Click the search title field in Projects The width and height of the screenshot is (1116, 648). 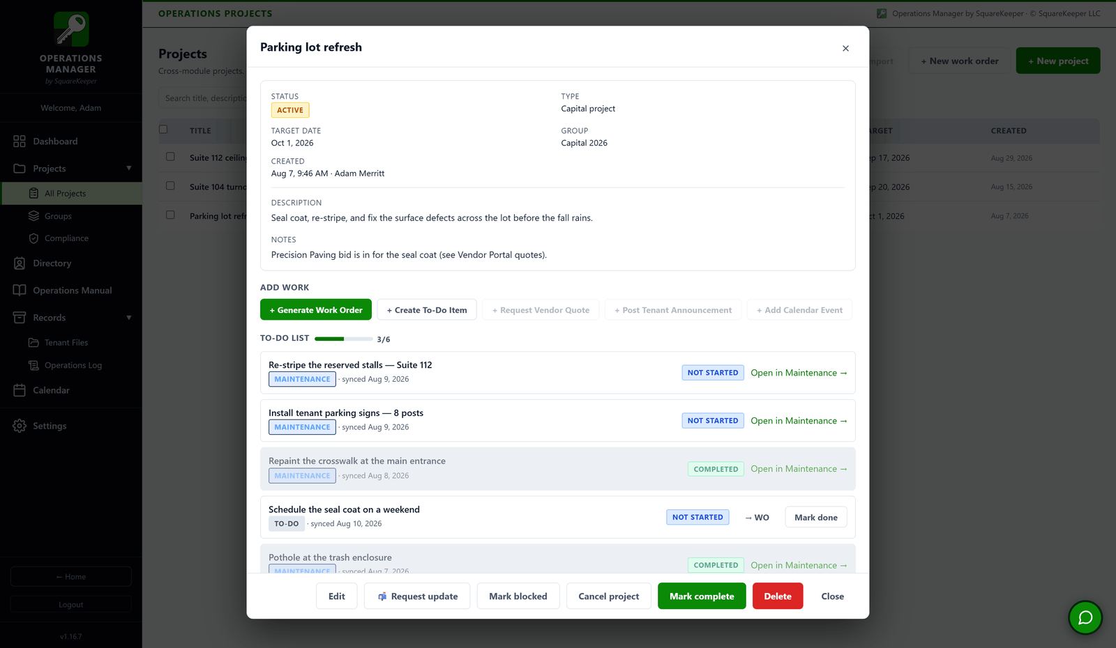pos(202,98)
